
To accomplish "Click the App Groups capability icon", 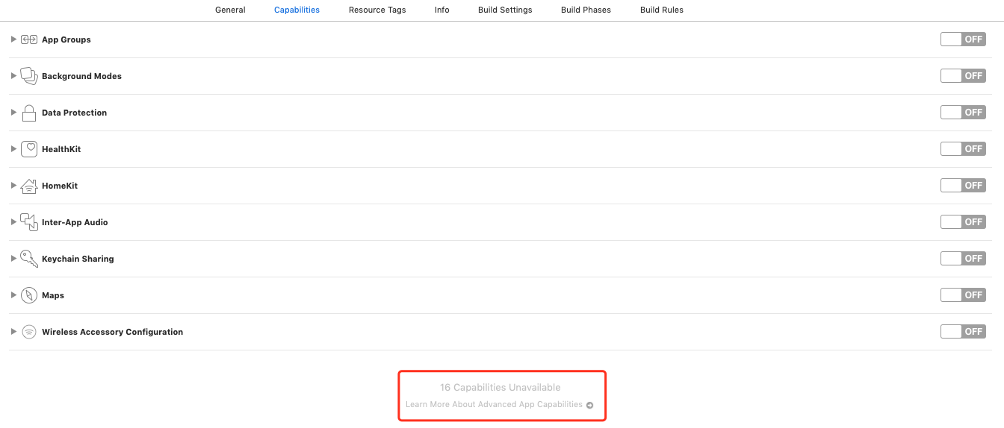I will (x=29, y=40).
